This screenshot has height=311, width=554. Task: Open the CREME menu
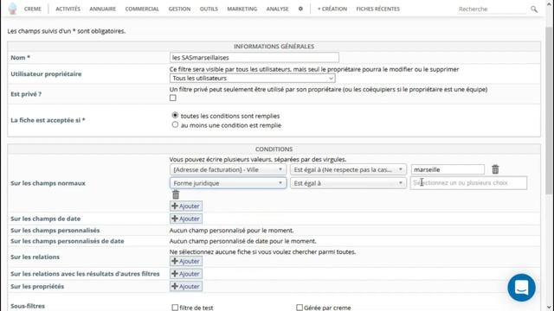coord(33,9)
